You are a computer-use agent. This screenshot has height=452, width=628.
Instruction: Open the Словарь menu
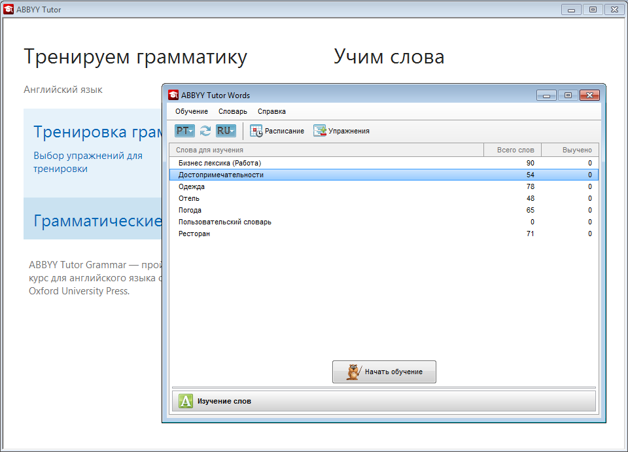pos(233,111)
